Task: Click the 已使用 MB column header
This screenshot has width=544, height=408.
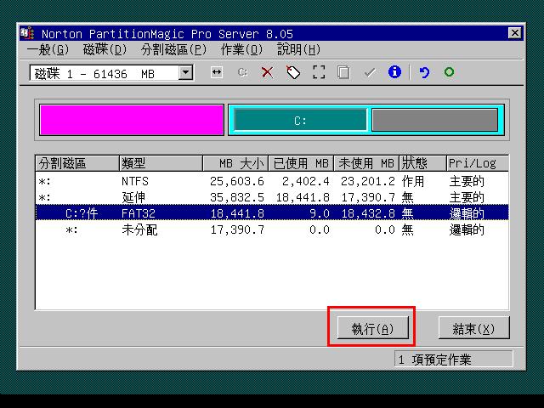Action: pos(301,163)
